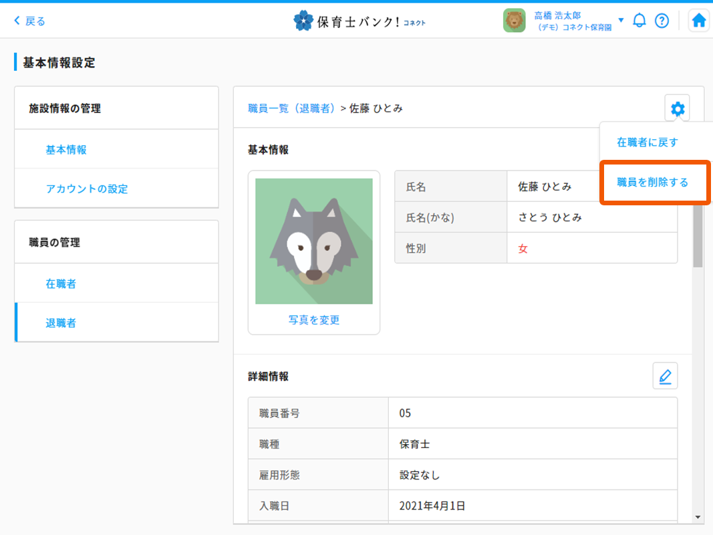The width and height of the screenshot is (713, 535).
Task: Choose 職員を削除する menu option
Action: point(652,182)
